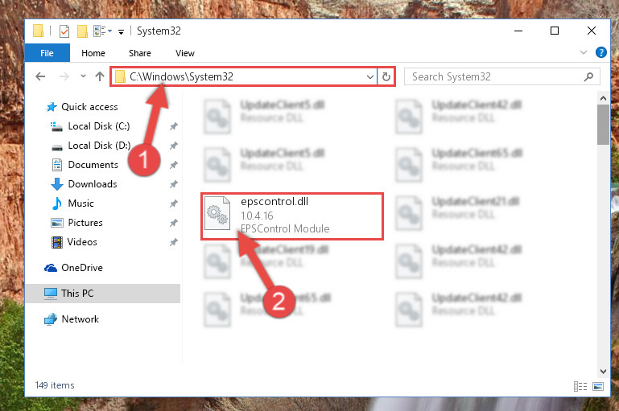Click the 149 items status text
Viewport: 619px width, 411px height.
click(55, 385)
